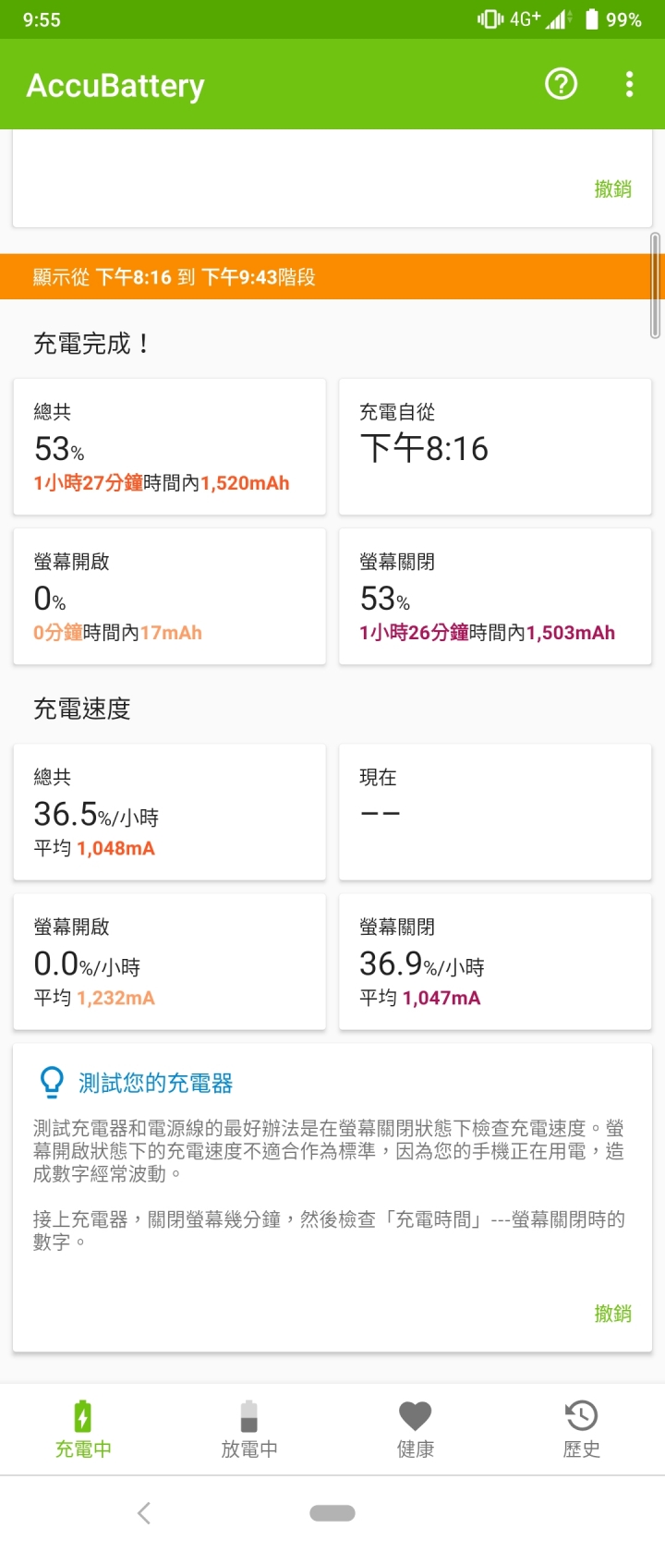665x1552 pixels.
Task: Tap the heart health icon
Action: tap(415, 1415)
